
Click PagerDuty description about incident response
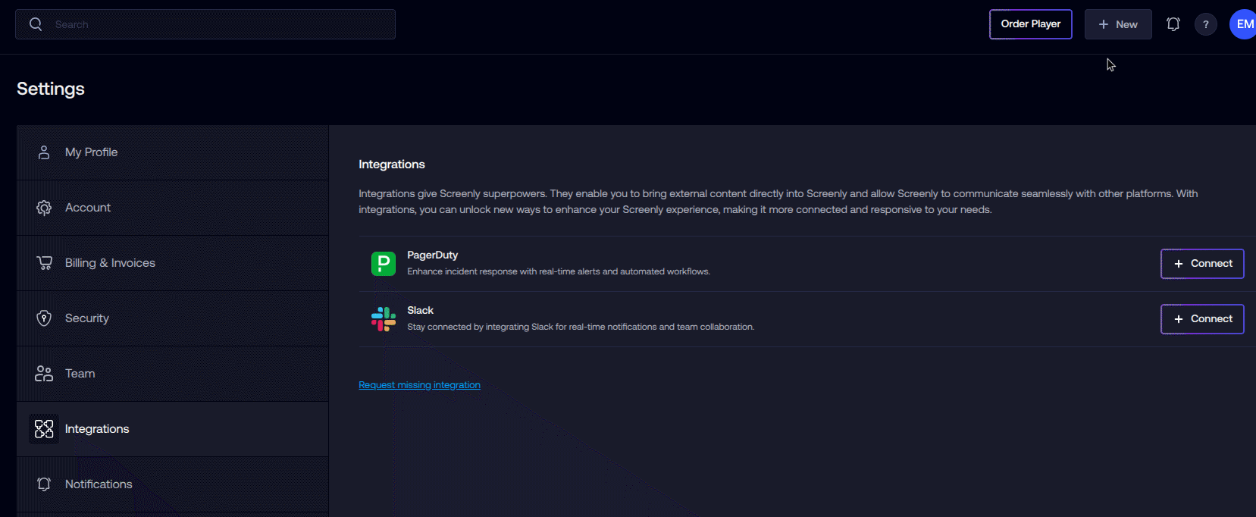(x=559, y=271)
